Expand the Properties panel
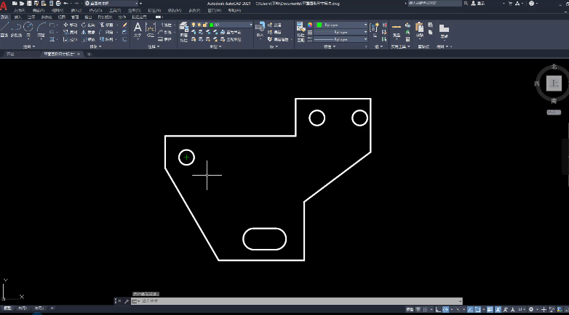Image resolution: width=569 pixels, height=315 pixels. click(x=330, y=46)
